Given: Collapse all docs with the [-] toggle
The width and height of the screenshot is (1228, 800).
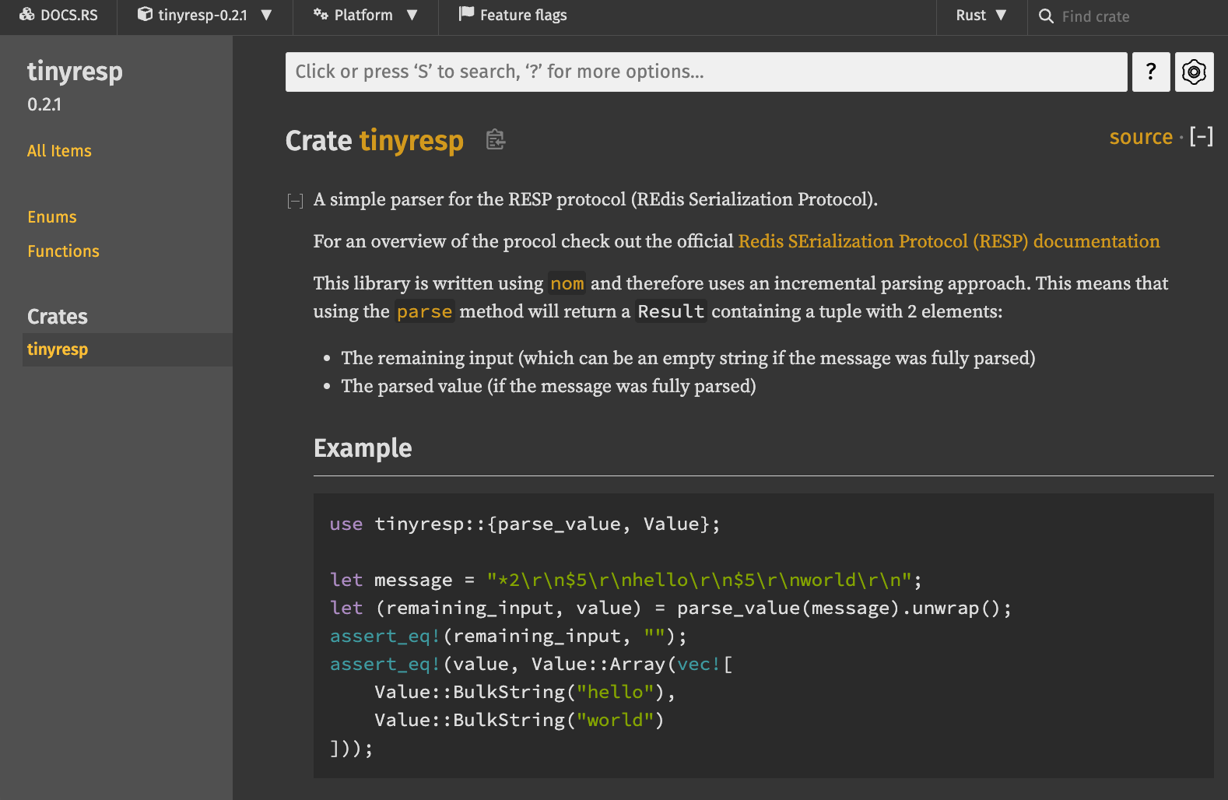Looking at the screenshot, I should [x=1202, y=137].
